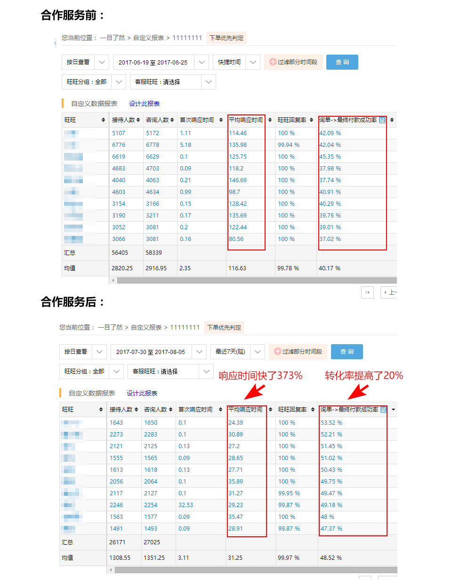This screenshot has width=452, height=581.
Task: Click success rate value 53.52 %
Action: [331, 423]
